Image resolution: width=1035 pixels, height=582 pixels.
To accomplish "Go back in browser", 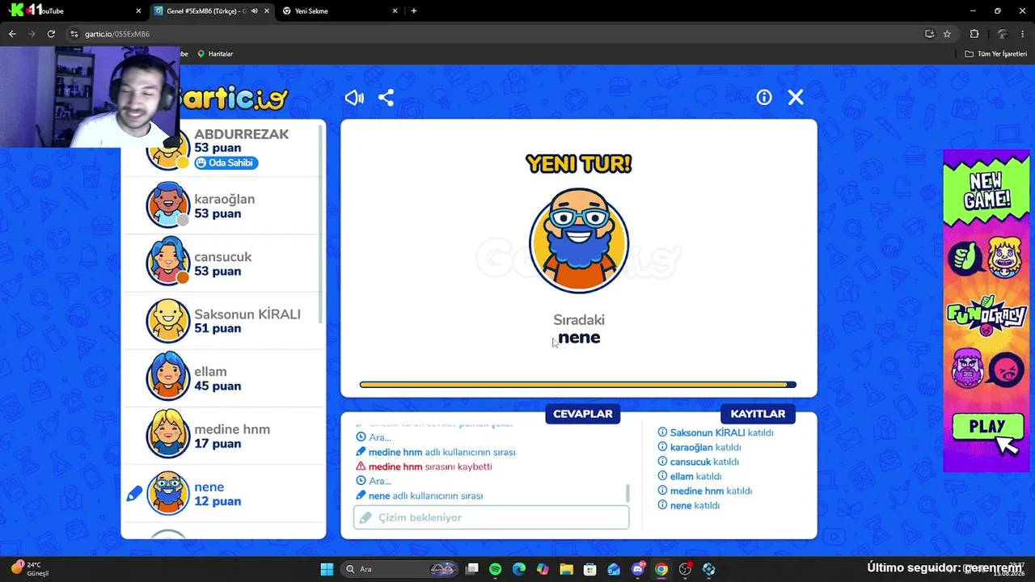I will click(12, 34).
